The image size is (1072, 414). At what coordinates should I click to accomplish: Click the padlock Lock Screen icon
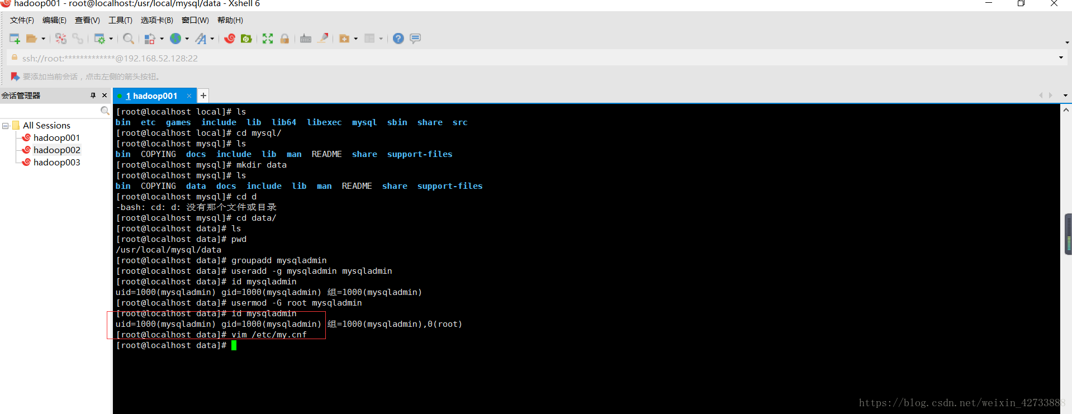(284, 39)
